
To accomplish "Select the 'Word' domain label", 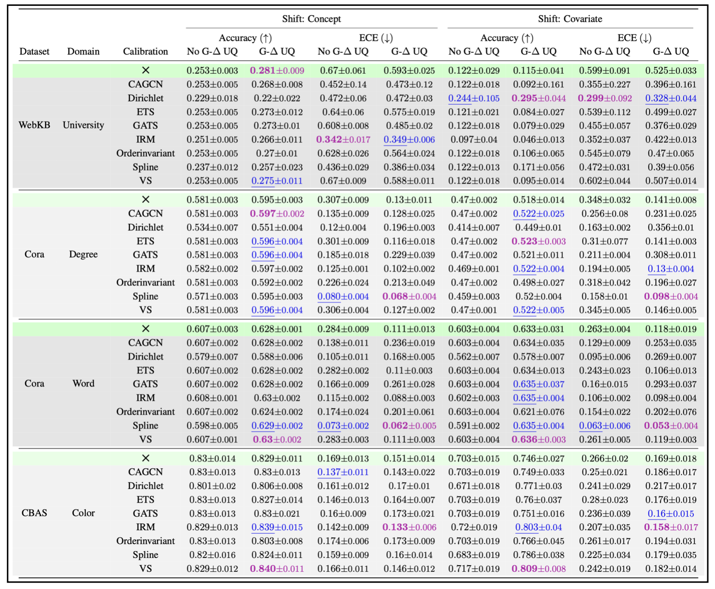I will coord(83,383).
